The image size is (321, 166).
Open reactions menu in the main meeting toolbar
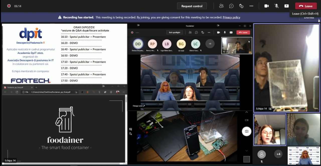[x=241, y=6]
